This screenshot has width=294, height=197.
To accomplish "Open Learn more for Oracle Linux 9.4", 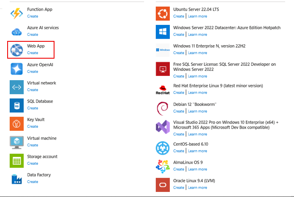I will 198,188.
